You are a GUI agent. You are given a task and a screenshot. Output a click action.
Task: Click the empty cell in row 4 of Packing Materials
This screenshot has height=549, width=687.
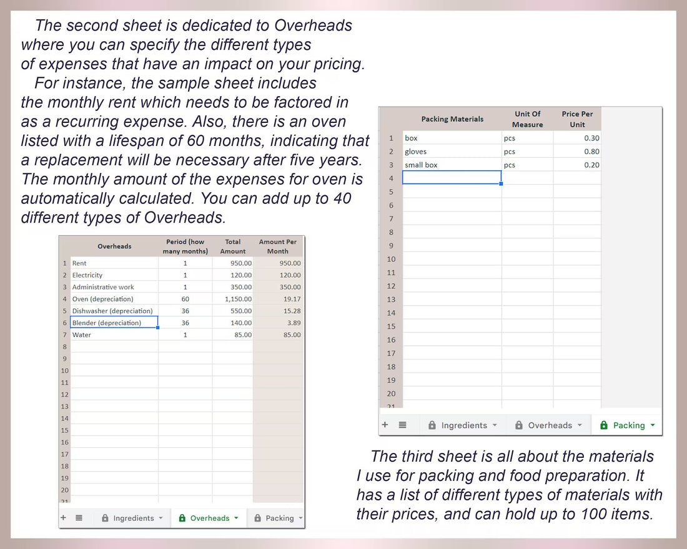point(452,178)
